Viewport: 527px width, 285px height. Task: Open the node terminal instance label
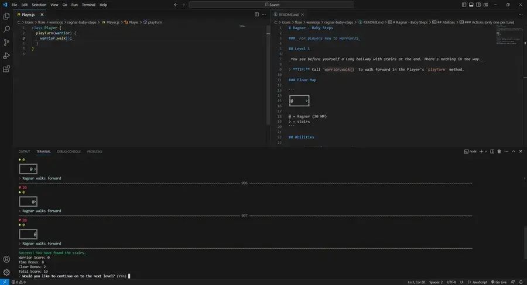(x=471, y=152)
